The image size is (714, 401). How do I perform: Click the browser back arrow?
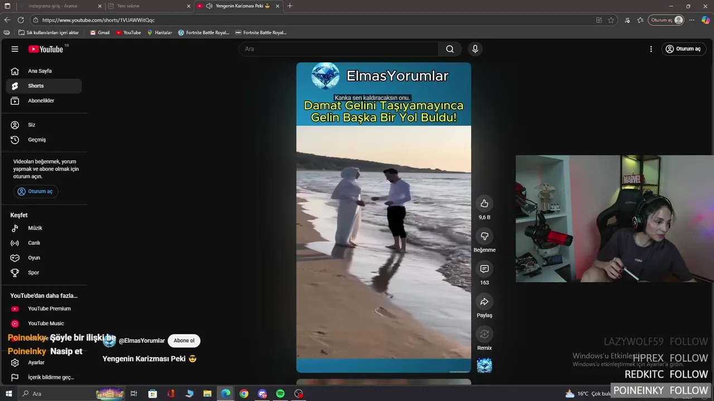7,20
